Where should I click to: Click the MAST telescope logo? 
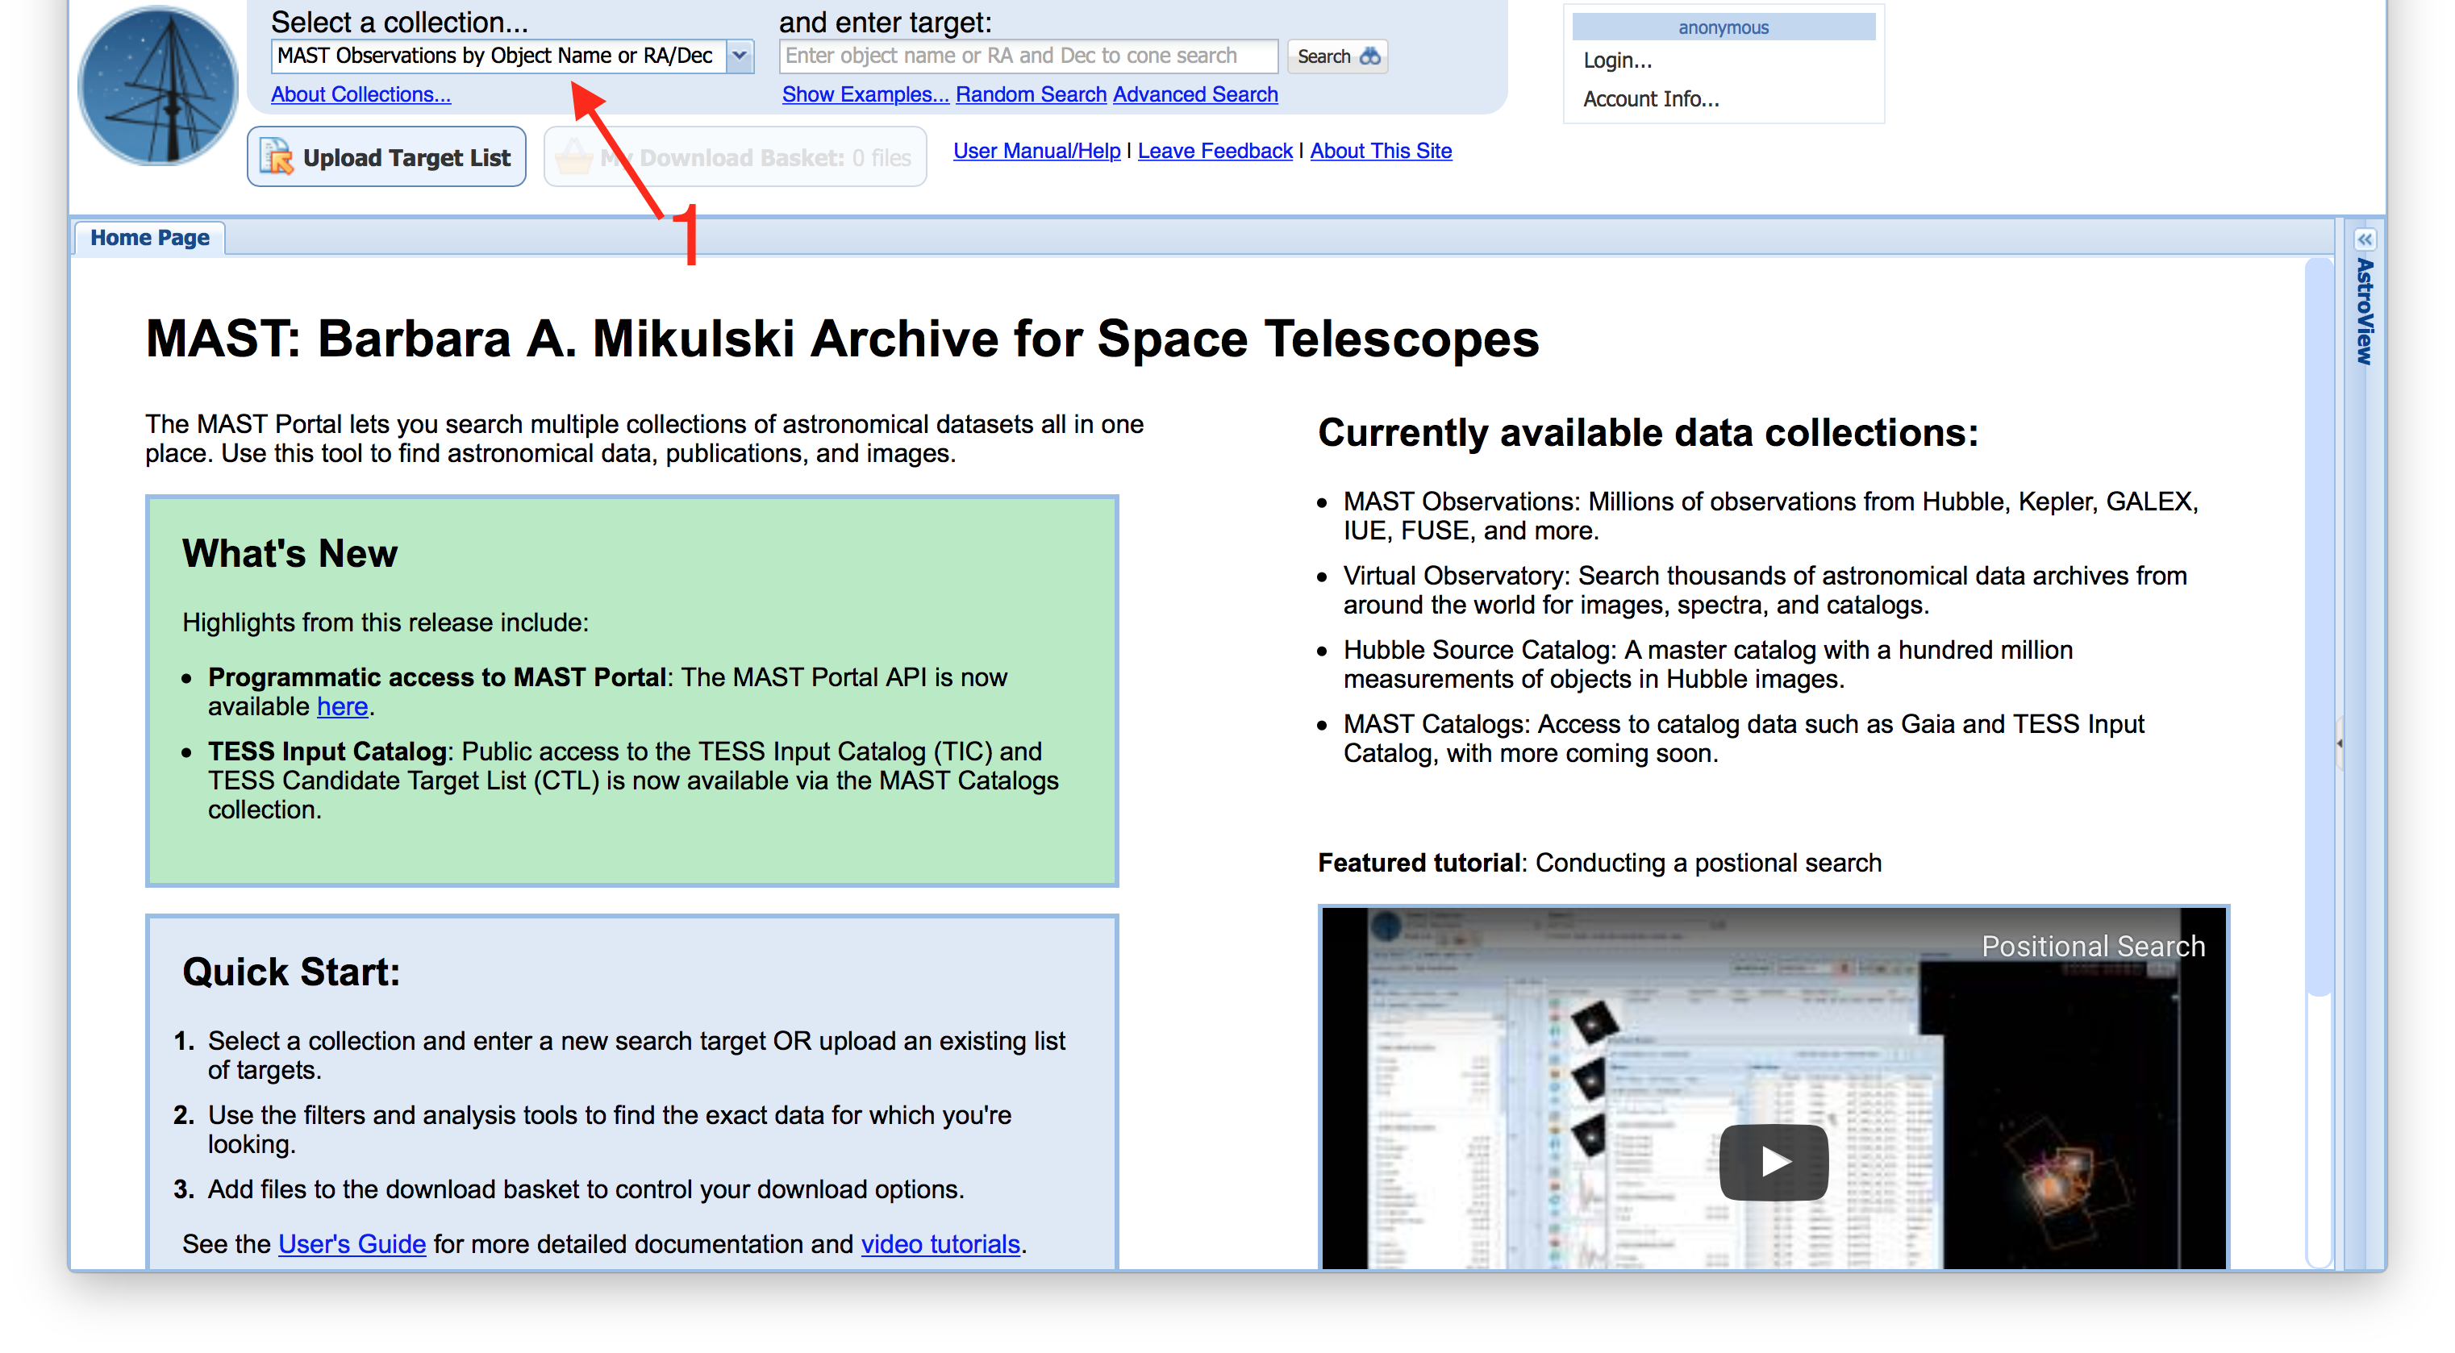pyautogui.click(x=157, y=87)
